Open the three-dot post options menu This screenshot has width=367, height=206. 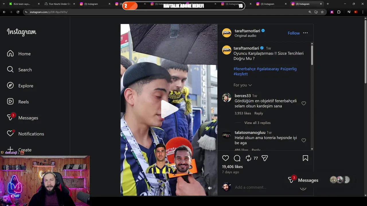[305, 33]
